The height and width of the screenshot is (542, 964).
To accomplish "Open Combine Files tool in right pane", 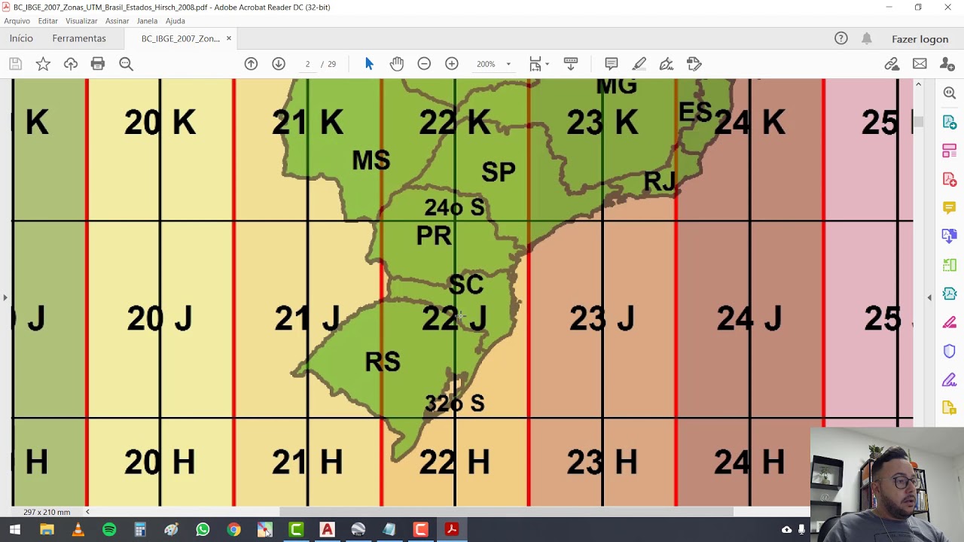I will tap(949, 236).
